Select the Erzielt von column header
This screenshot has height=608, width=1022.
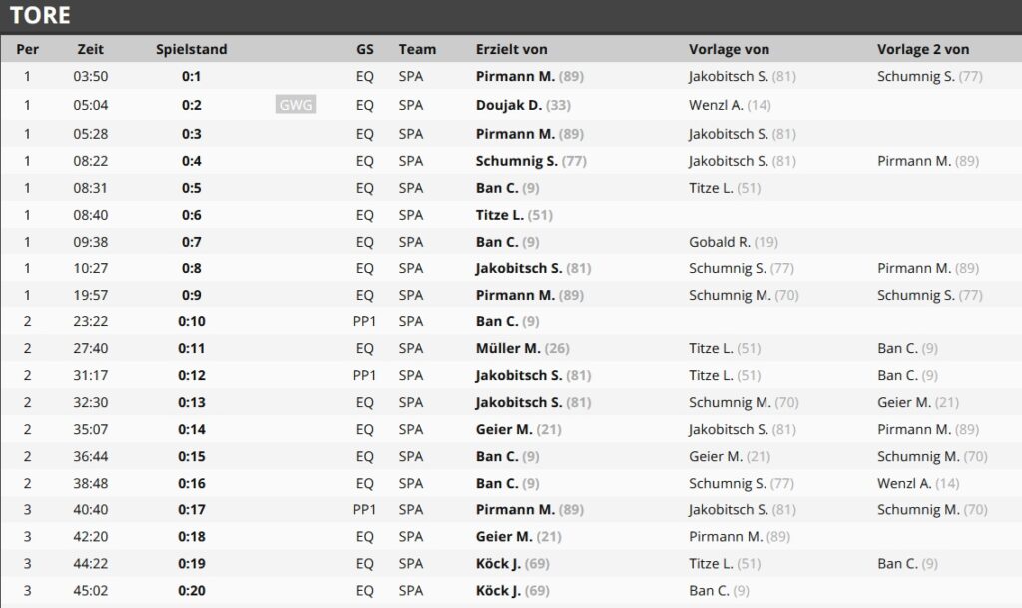click(x=511, y=49)
